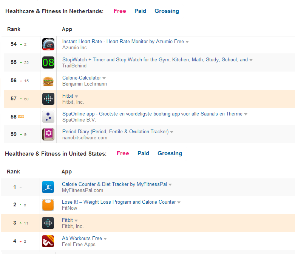Open Calorie Counter & Diet Tracker link

point(114,184)
